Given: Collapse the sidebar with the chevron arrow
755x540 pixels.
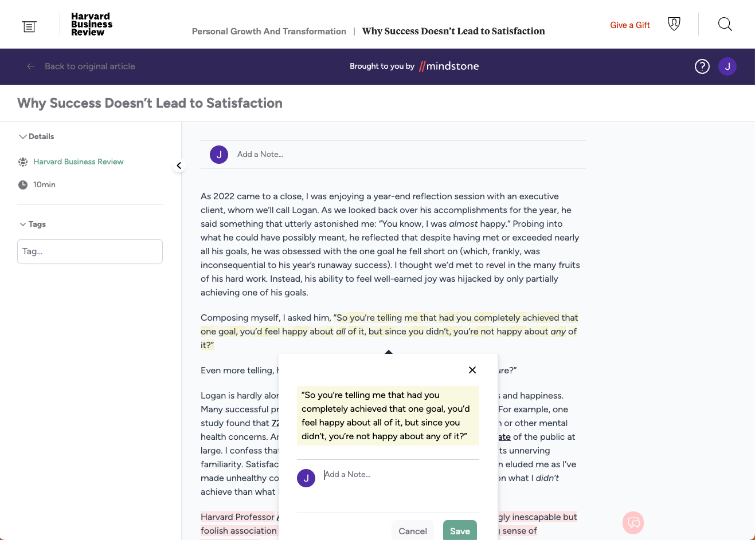Looking at the screenshot, I should click(x=179, y=165).
